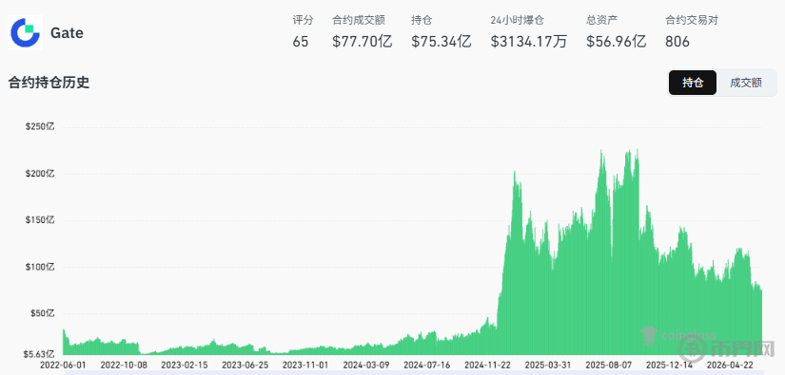Click the 持仓 value $75.34亿
This screenshot has height=375, width=785.
[x=442, y=42]
